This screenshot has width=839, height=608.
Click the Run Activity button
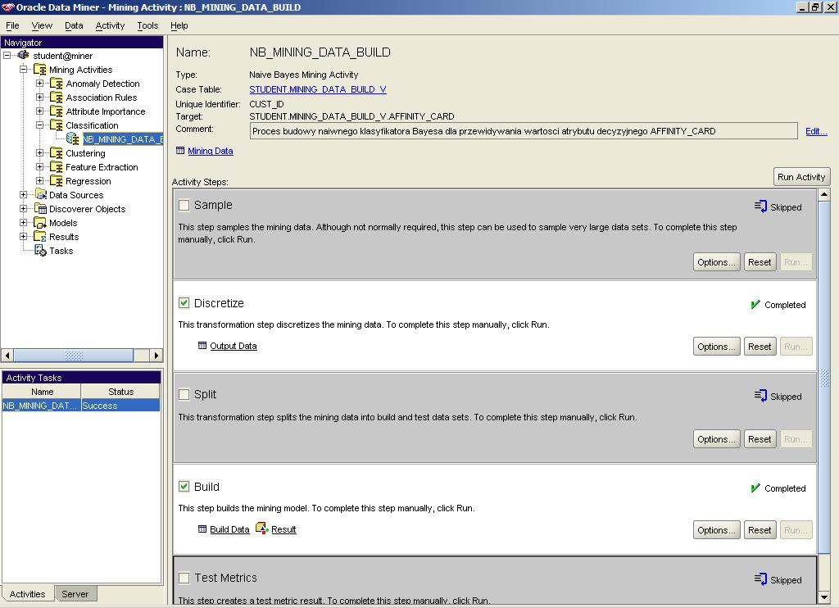click(801, 177)
